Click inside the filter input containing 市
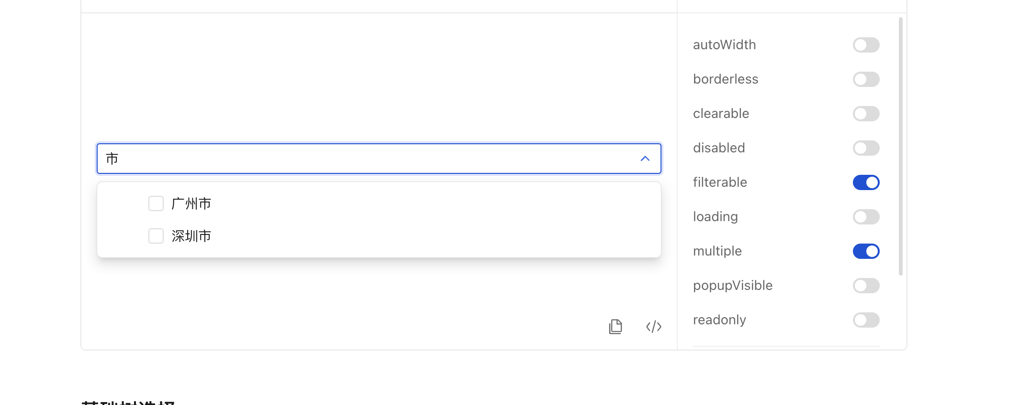 click(369, 159)
